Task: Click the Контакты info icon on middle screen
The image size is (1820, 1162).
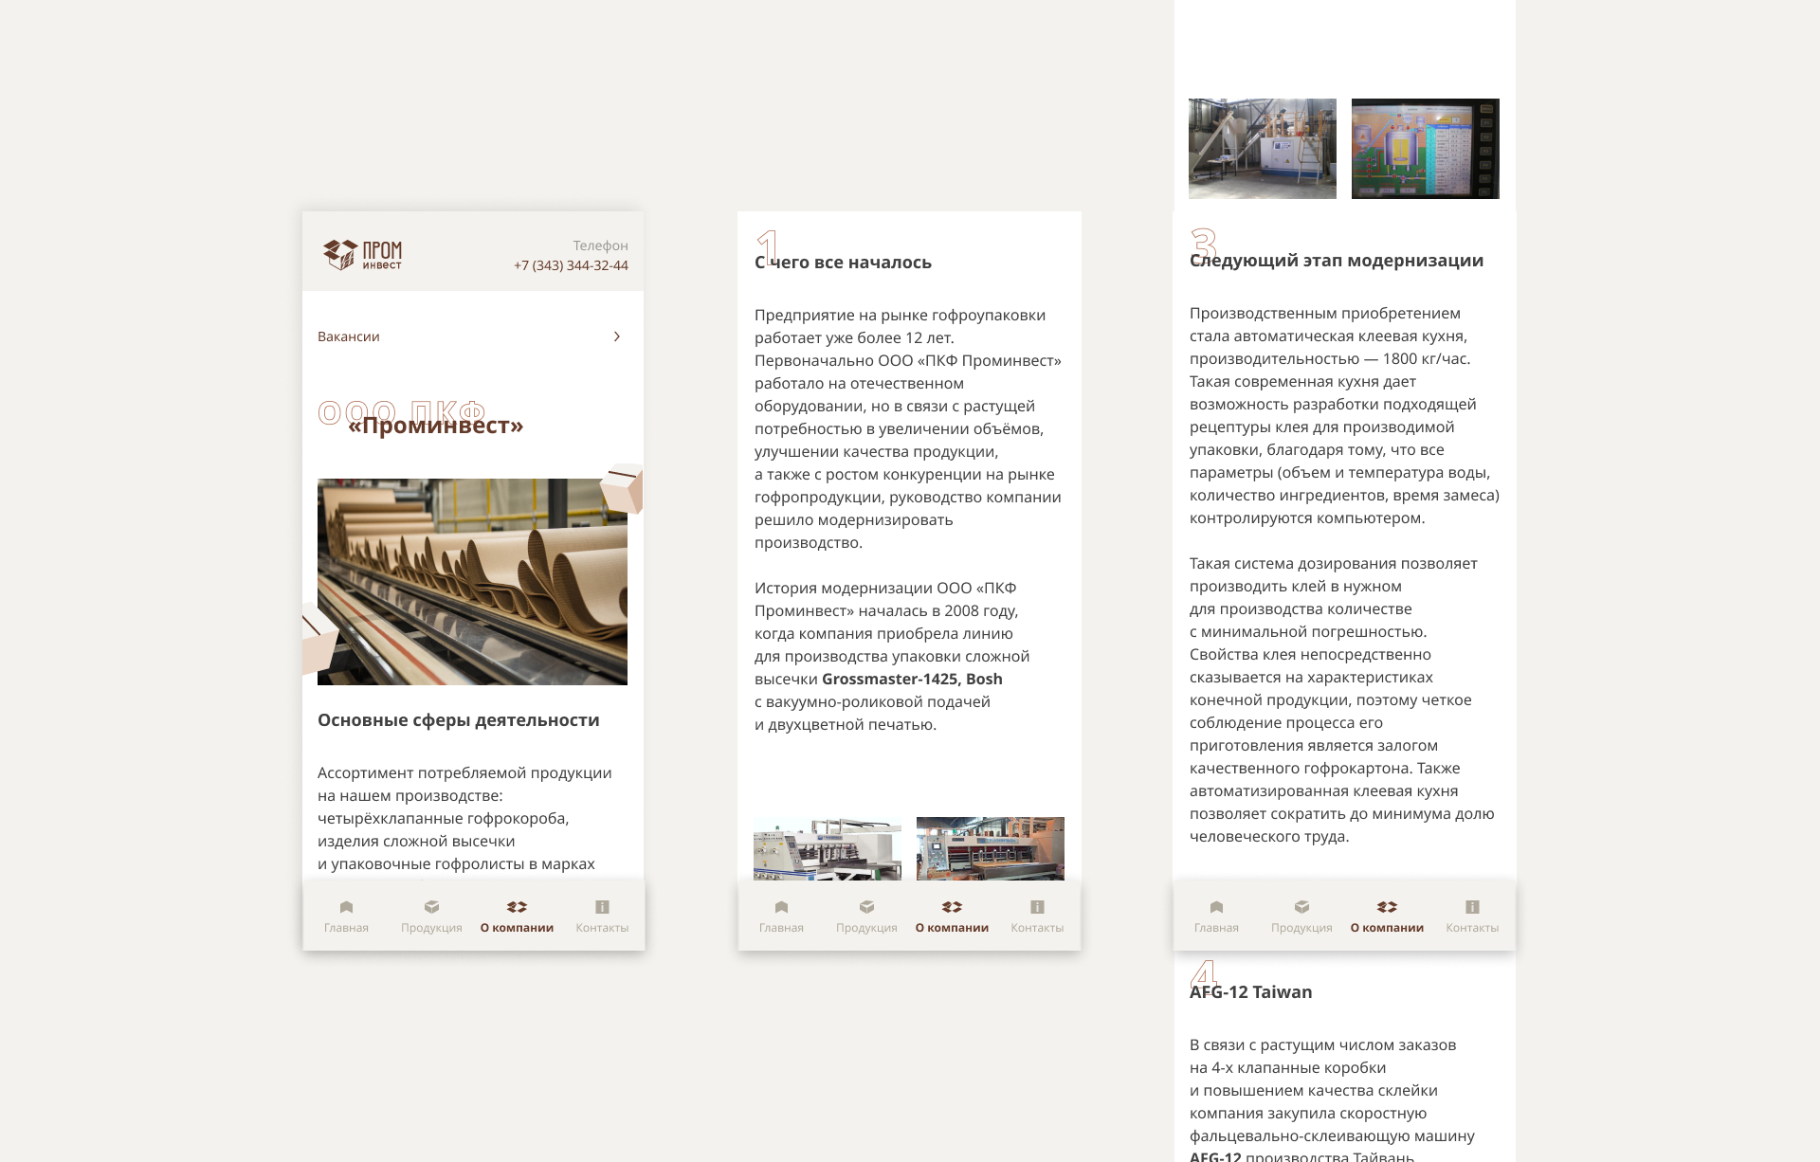Action: click(1038, 907)
